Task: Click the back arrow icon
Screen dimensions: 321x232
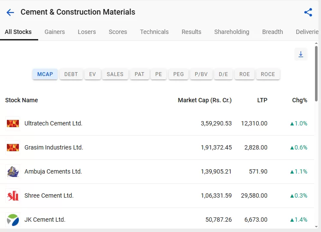Action: (x=10, y=12)
